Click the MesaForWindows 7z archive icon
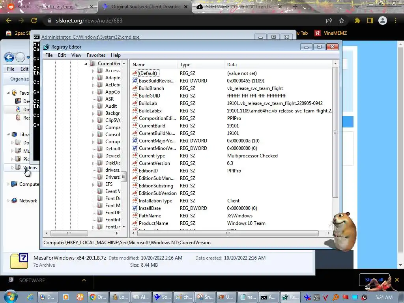Image resolution: width=404 pixels, height=303 pixels. click(x=19, y=261)
